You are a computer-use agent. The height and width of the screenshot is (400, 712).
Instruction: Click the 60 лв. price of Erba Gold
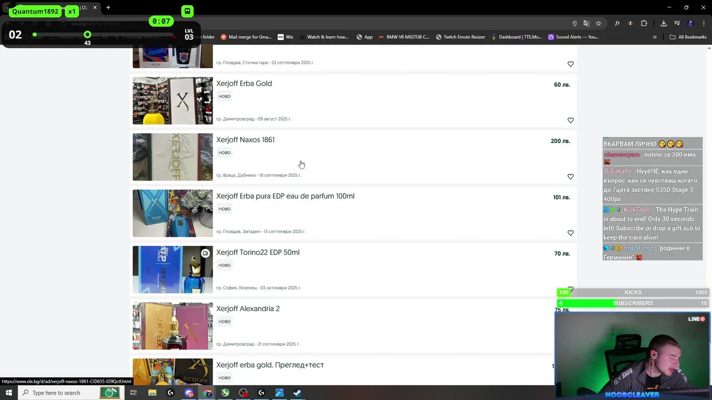(562, 85)
